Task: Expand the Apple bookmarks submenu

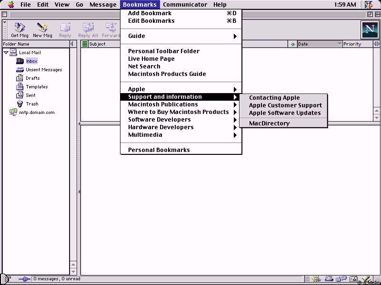Action: coord(181,89)
